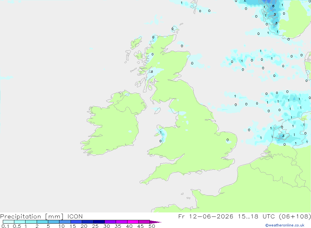311x228 pixels.
Task: Click the 3 value over the Netherlands coast
Action: click(283, 136)
